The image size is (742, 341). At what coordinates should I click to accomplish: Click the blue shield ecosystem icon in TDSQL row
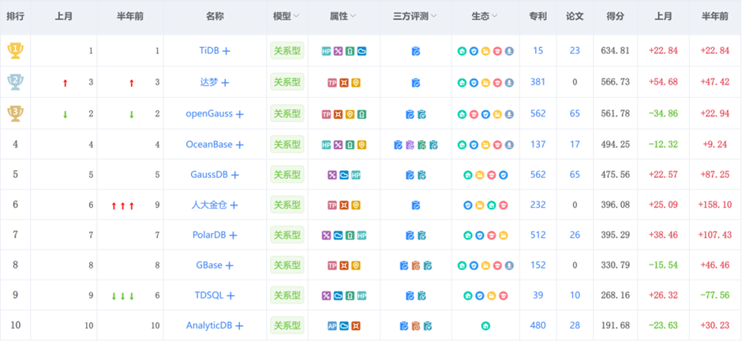coord(479,295)
